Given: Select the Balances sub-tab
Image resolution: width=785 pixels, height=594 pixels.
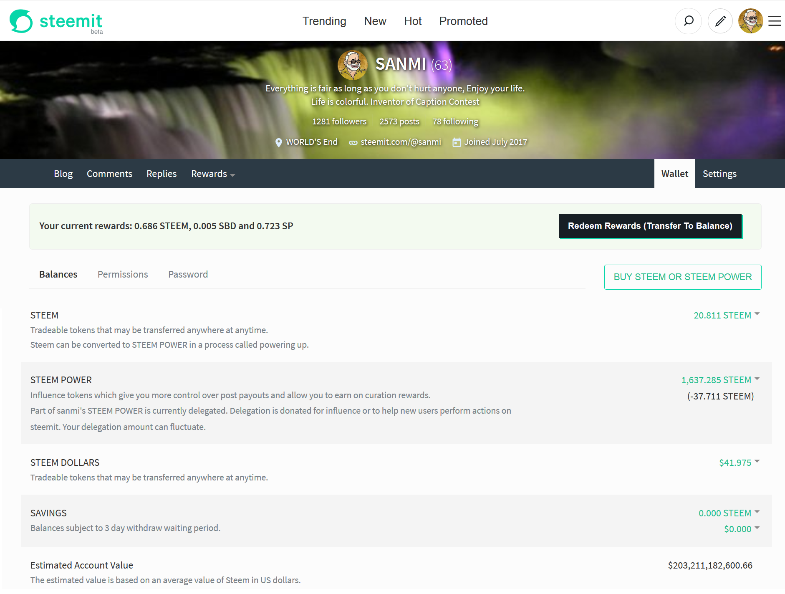Looking at the screenshot, I should point(58,274).
